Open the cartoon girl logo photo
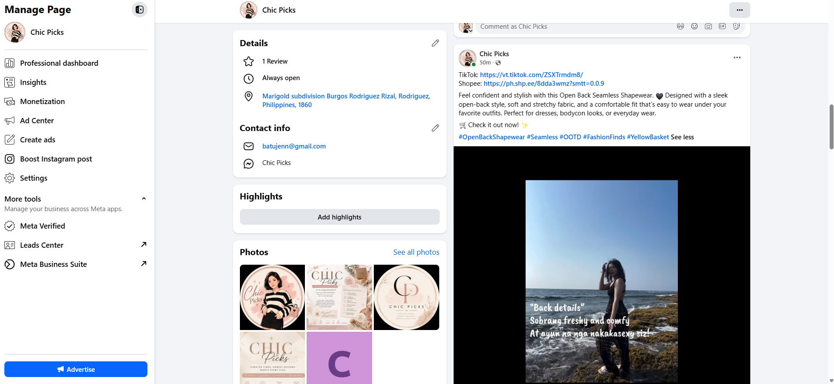The image size is (834, 384). tap(273, 297)
